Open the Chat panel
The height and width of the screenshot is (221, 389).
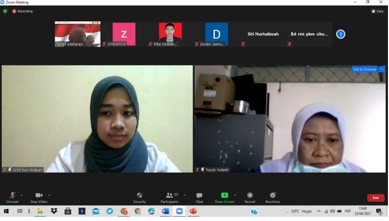[x=199, y=197]
